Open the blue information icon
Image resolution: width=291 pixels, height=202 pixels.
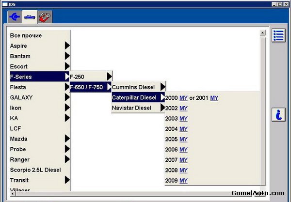[278, 114]
